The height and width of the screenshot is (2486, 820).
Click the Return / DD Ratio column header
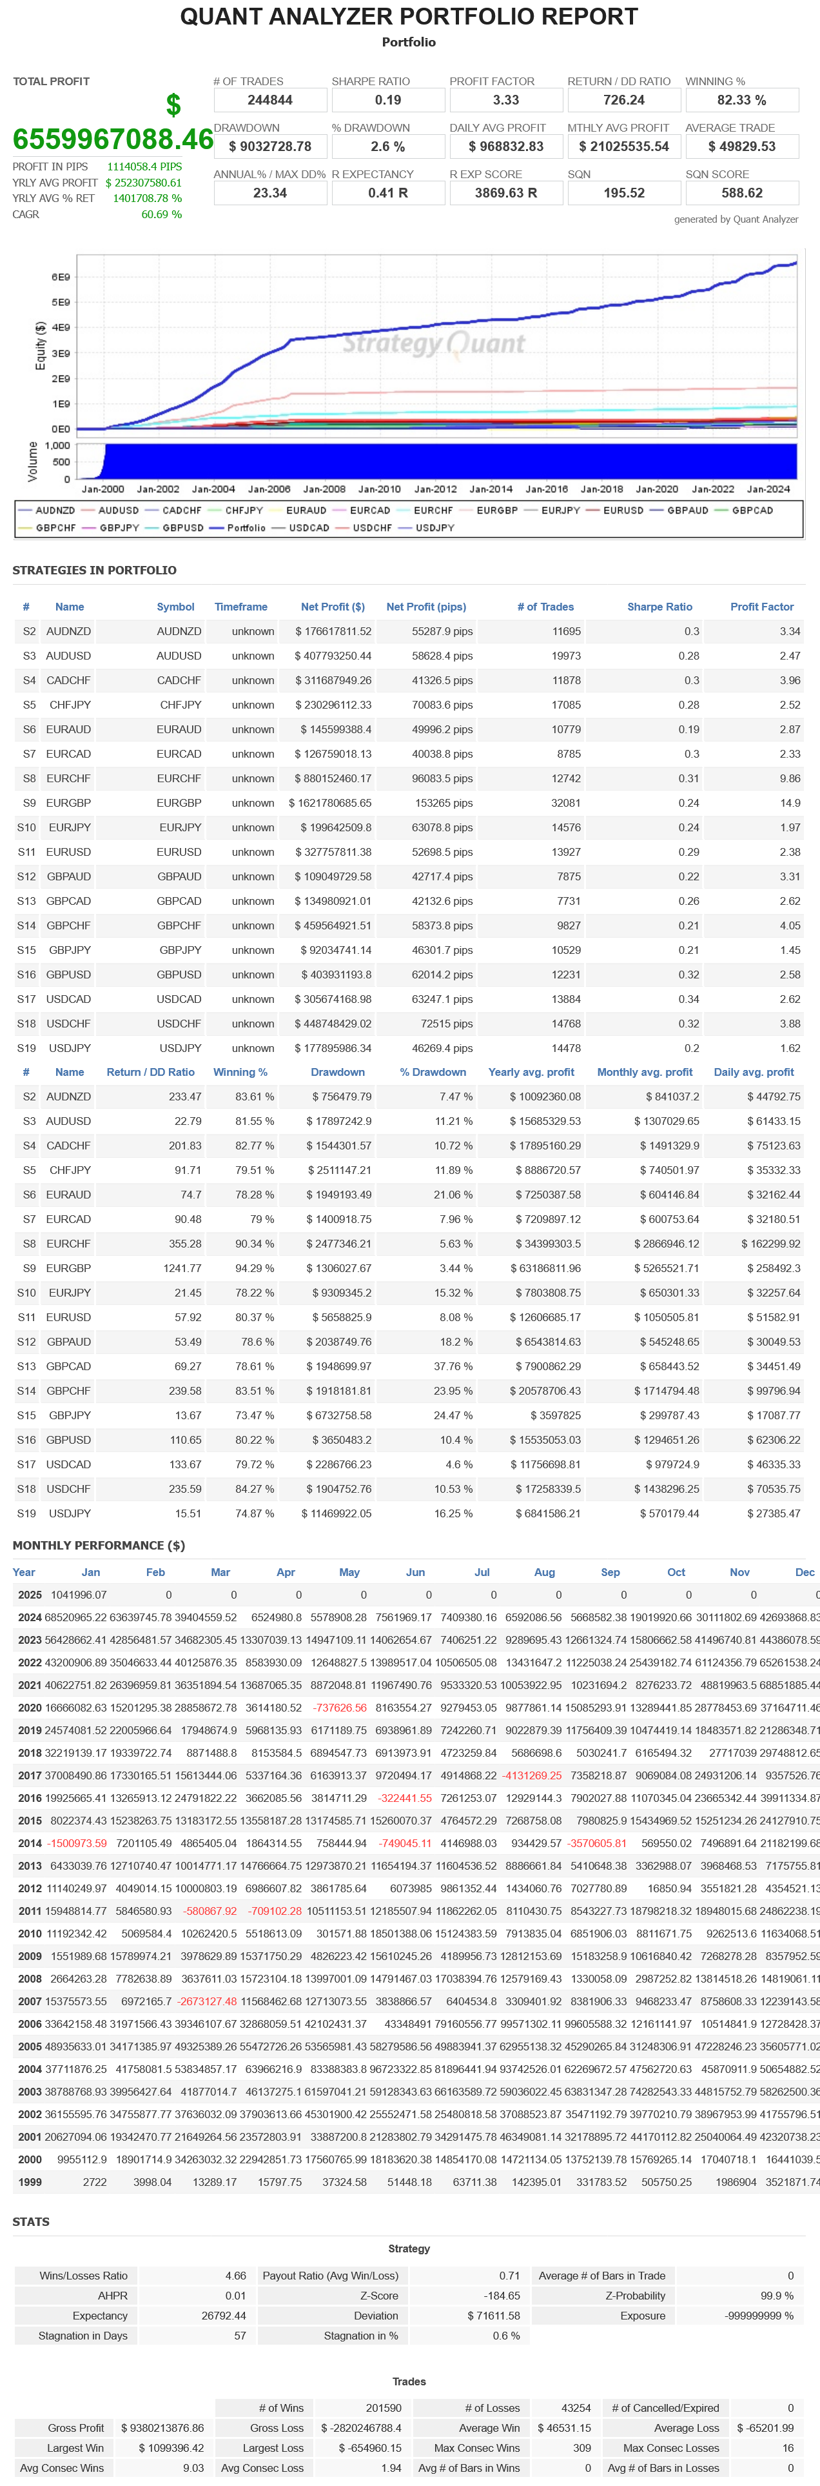150,1072
